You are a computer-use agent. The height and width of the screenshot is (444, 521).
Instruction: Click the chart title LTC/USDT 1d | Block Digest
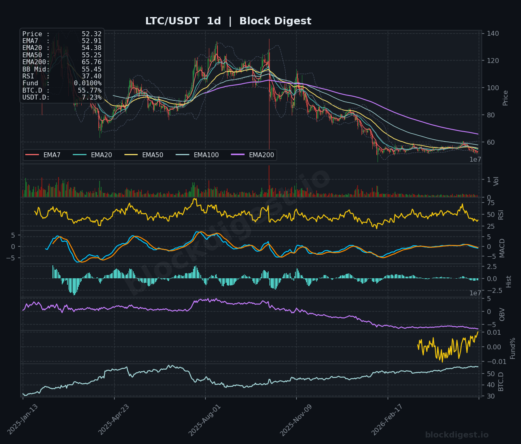[x=228, y=21]
